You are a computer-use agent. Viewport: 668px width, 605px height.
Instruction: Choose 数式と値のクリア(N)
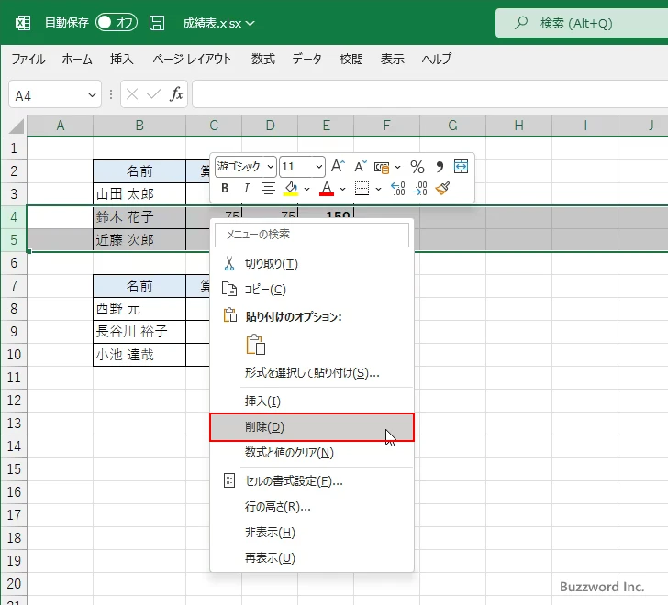pyautogui.click(x=312, y=452)
